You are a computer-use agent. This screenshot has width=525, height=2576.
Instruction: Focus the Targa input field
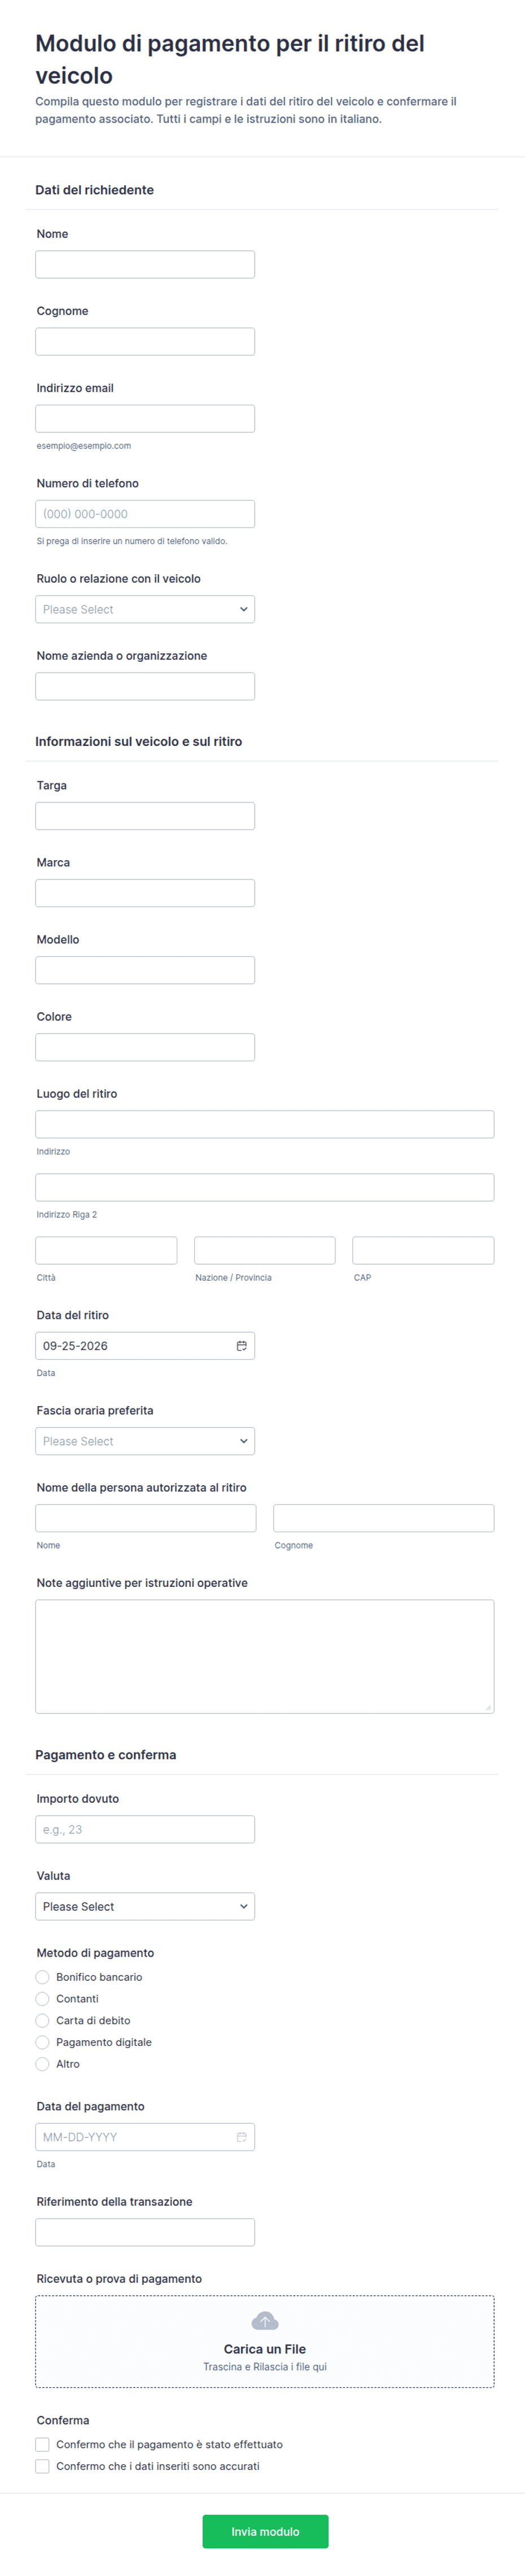(145, 816)
